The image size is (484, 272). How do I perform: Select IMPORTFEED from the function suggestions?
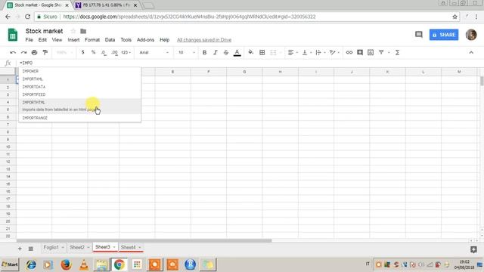[x=80, y=94]
